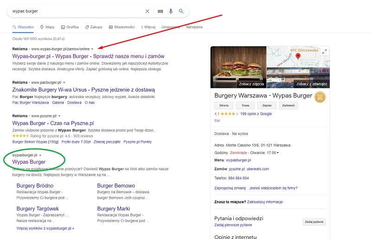The height and width of the screenshot is (239, 371).
Task: View burger photos via 'Zobacz zdjęcia' thumbnail
Action: (238, 67)
